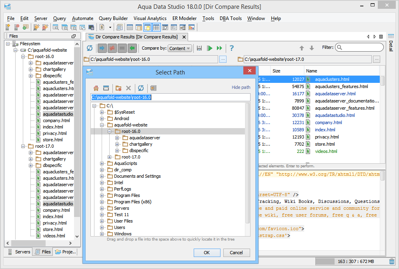The height and width of the screenshot is (269, 399).
Task: Click the right path field showing root-17.0
Action: pos(307,59)
